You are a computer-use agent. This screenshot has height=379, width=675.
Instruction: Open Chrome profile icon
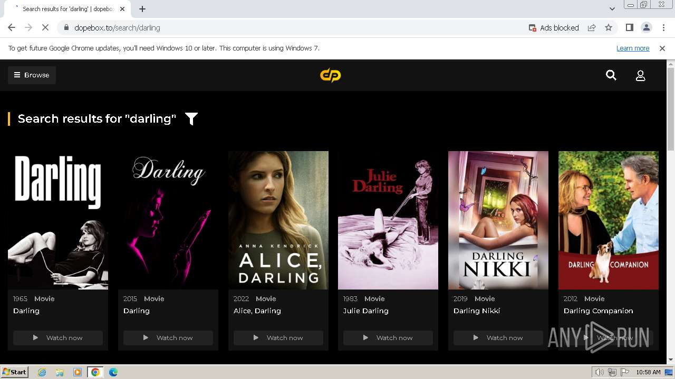coord(646,27)
